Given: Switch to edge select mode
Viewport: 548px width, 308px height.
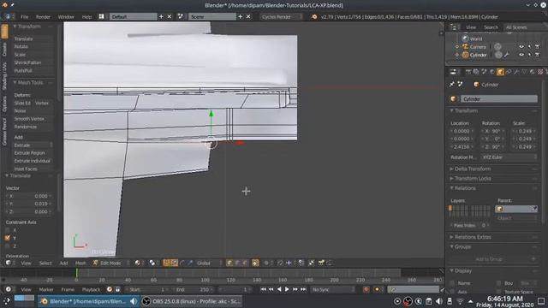Looking at the screenshot, I should [x=237, y=263].
